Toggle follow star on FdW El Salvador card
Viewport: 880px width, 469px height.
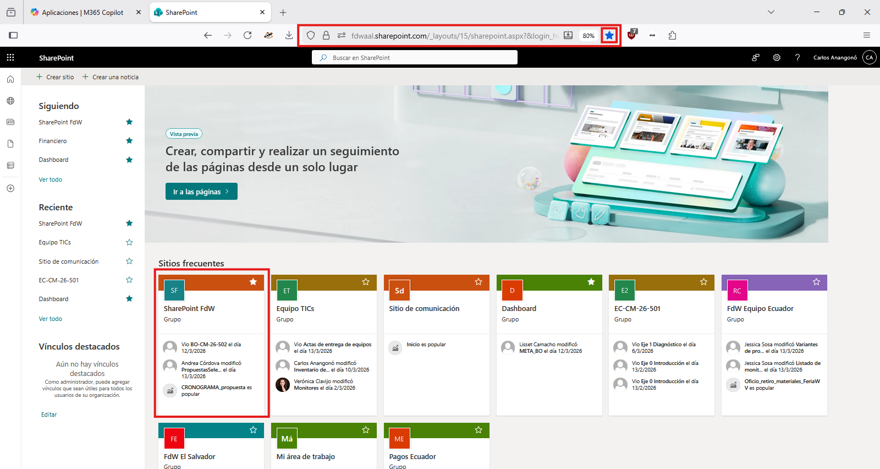254,430
